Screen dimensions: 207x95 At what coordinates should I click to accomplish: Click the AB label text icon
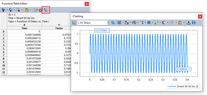pos(134,23)
